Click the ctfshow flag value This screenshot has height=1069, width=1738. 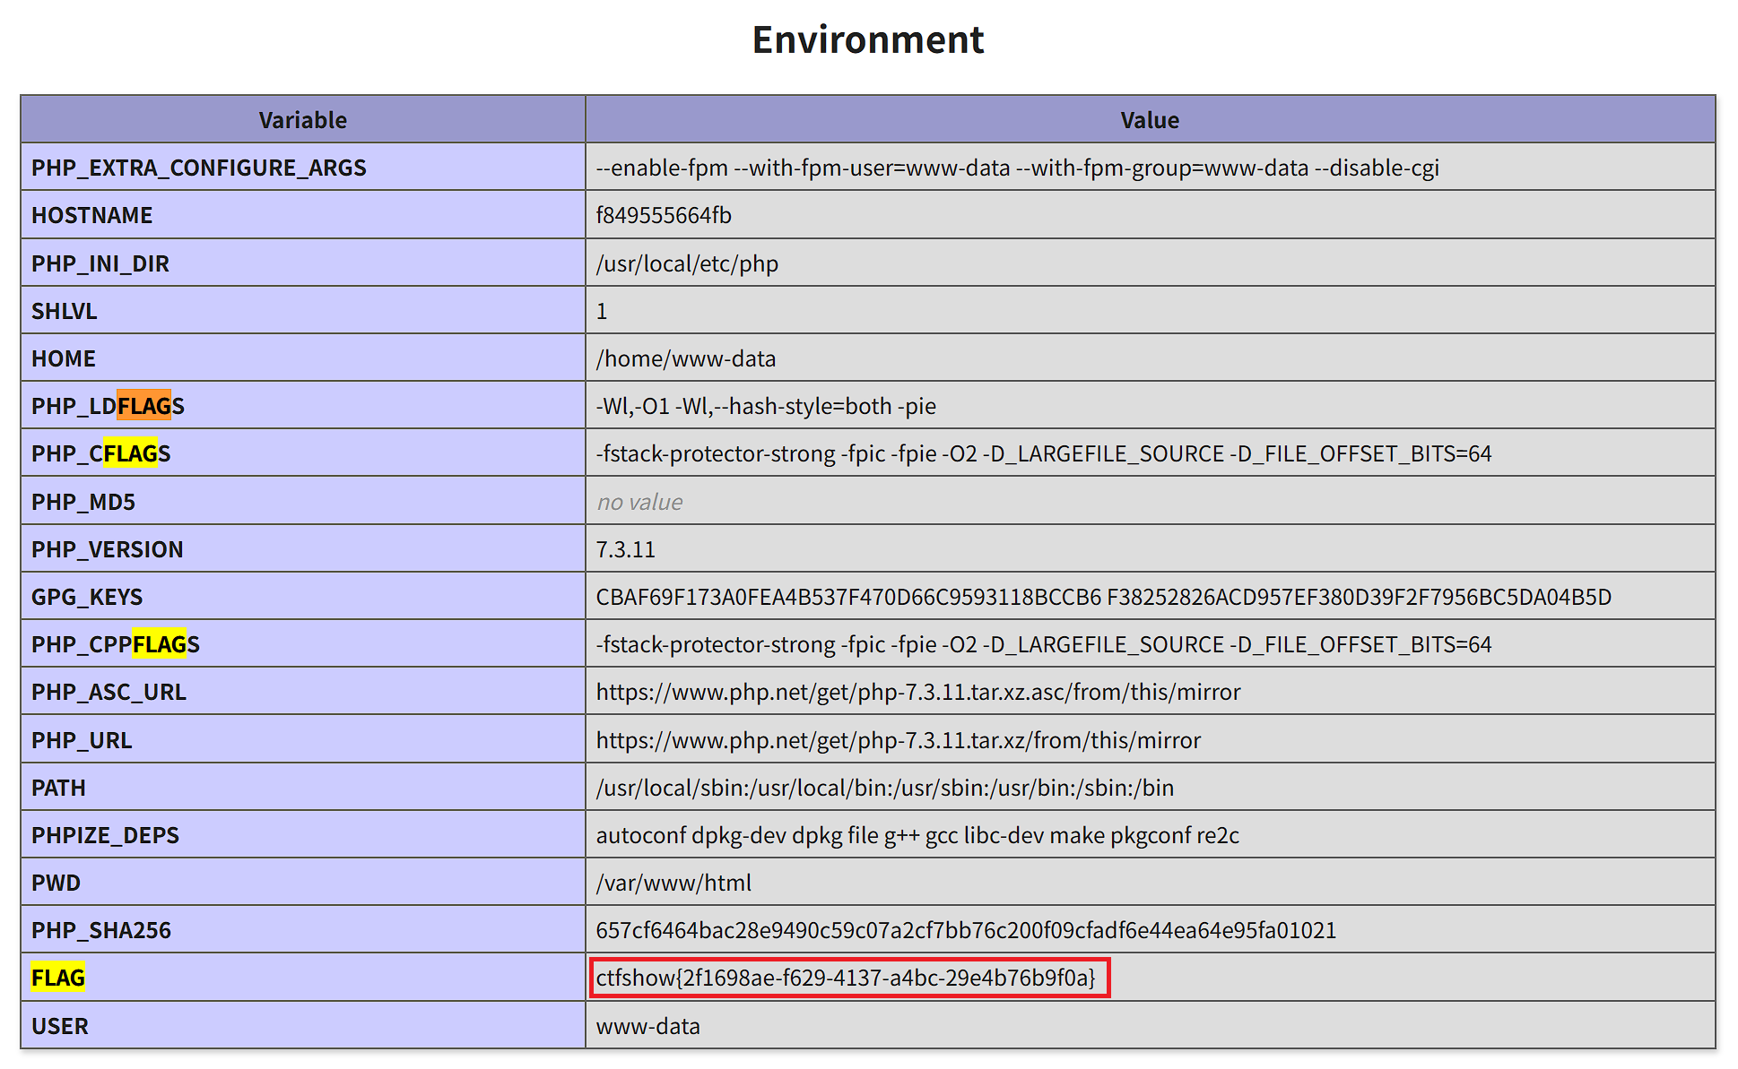tap(846, 978)
